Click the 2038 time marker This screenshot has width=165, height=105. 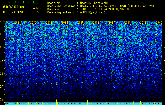pyautogui.click(x=127, y=23)
